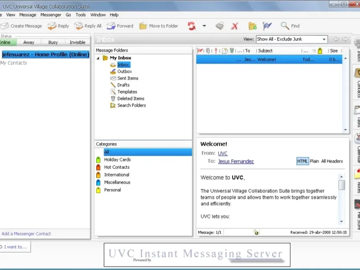The width and height of the screenshot is (360, 270).
Task: Sort by priority exclamation column icon
Action: [x=216, y=51]
